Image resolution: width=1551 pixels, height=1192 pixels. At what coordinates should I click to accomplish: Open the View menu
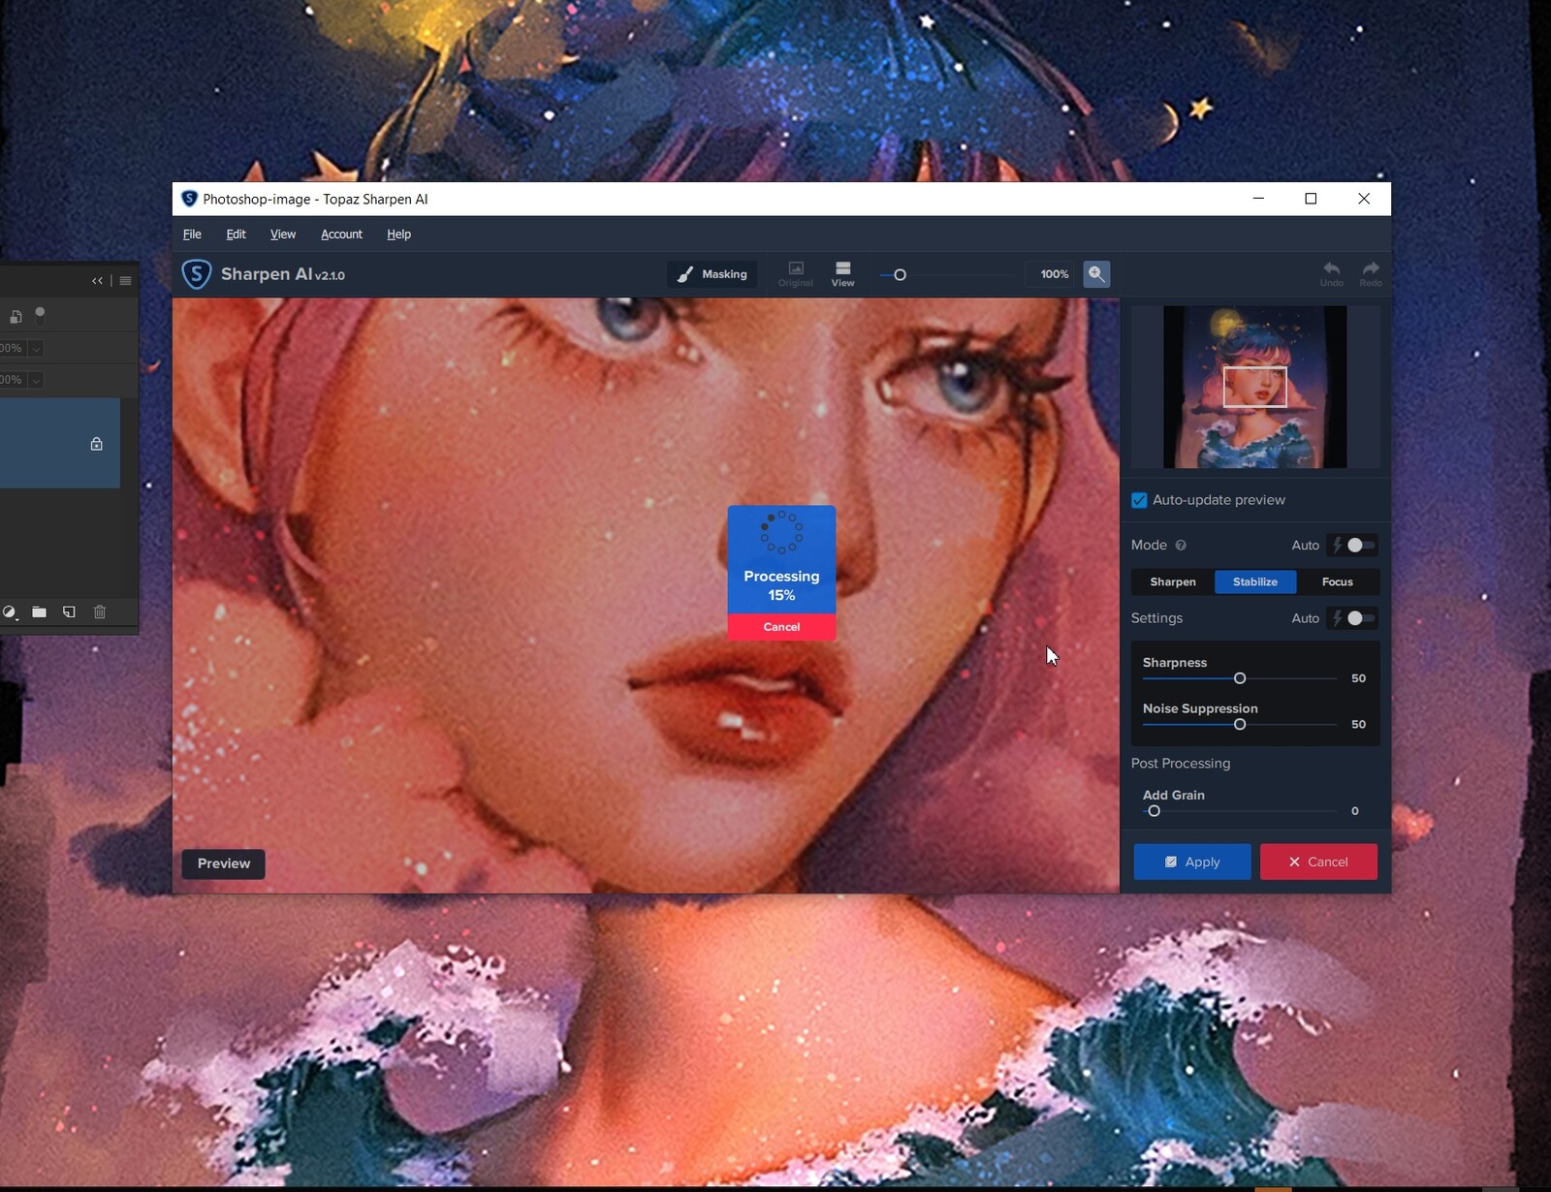pyautogui.click(x=283, y=235)
